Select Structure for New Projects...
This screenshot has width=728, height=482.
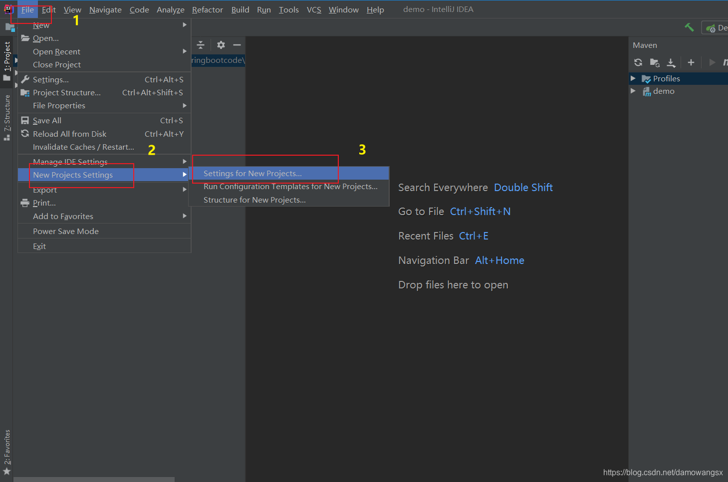point(289,200)
